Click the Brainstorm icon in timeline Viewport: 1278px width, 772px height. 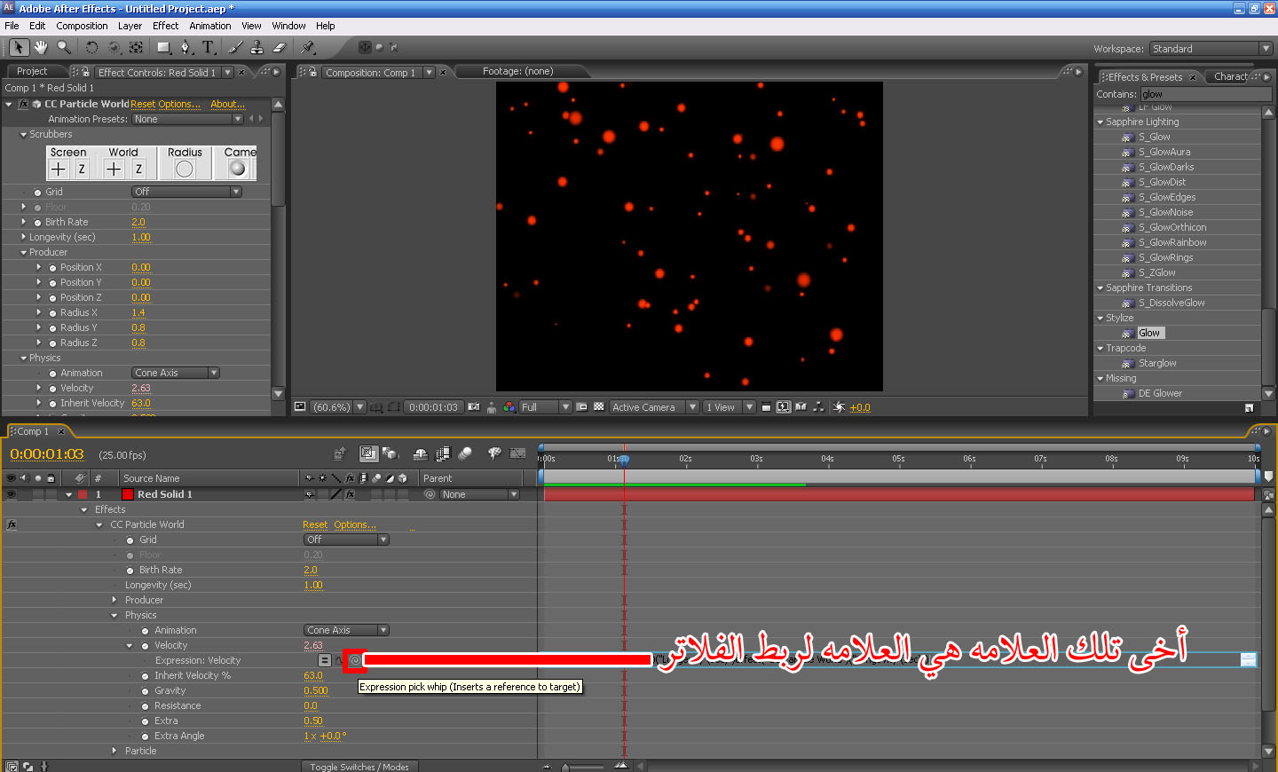click(x=494, y=453)
